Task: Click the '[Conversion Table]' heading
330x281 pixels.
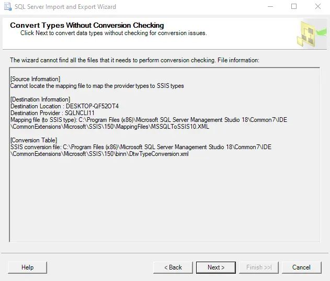Action: (x=33, y=140)
